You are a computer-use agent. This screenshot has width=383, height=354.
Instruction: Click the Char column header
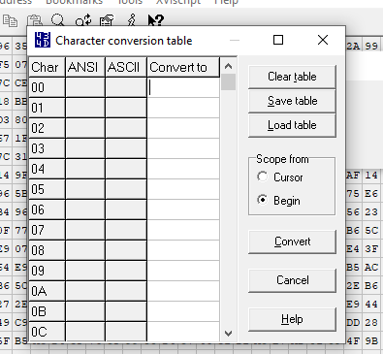click(47, 67)
